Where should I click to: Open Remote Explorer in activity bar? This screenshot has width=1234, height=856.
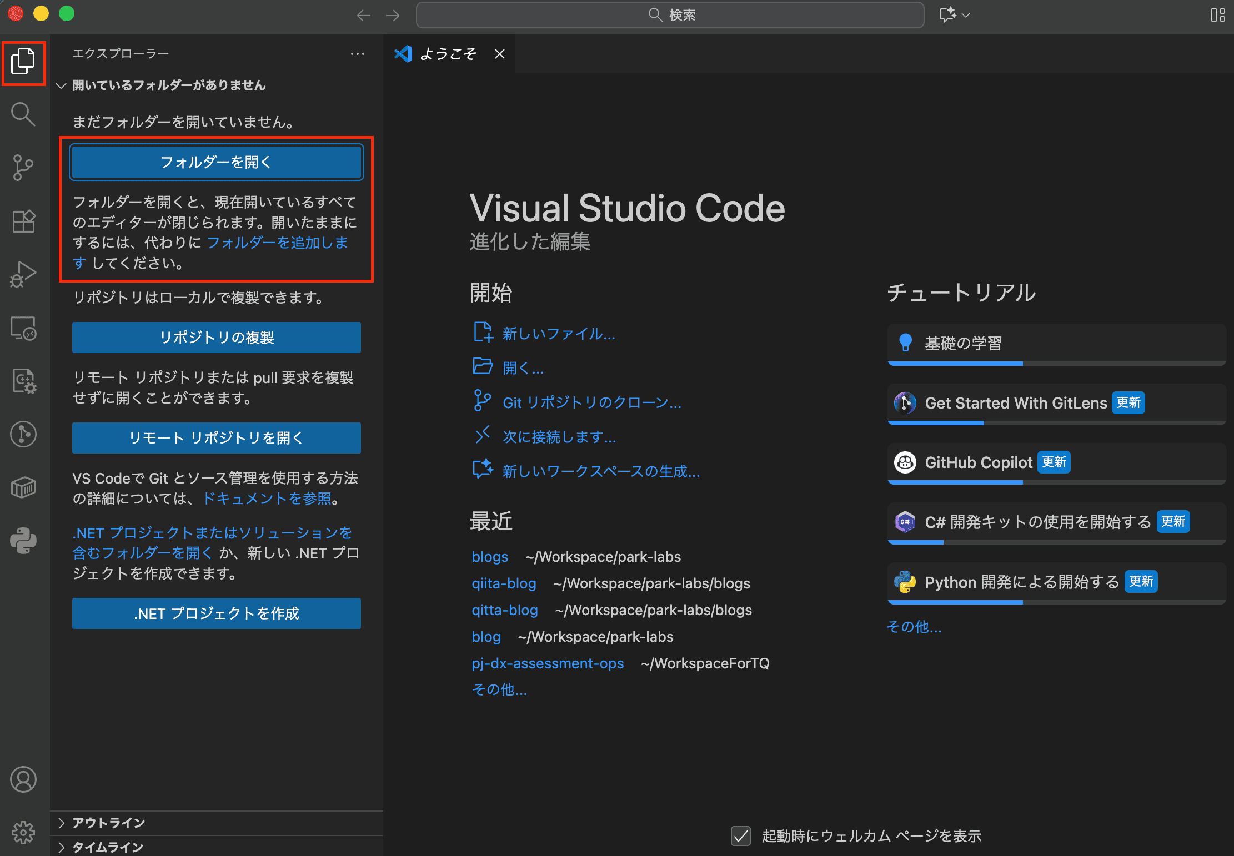(x=23, y=328)
